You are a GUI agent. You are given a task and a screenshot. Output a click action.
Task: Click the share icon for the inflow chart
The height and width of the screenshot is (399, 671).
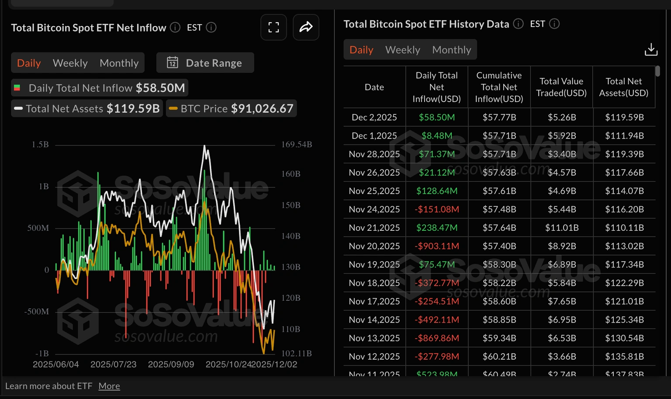tap(306, 27)
